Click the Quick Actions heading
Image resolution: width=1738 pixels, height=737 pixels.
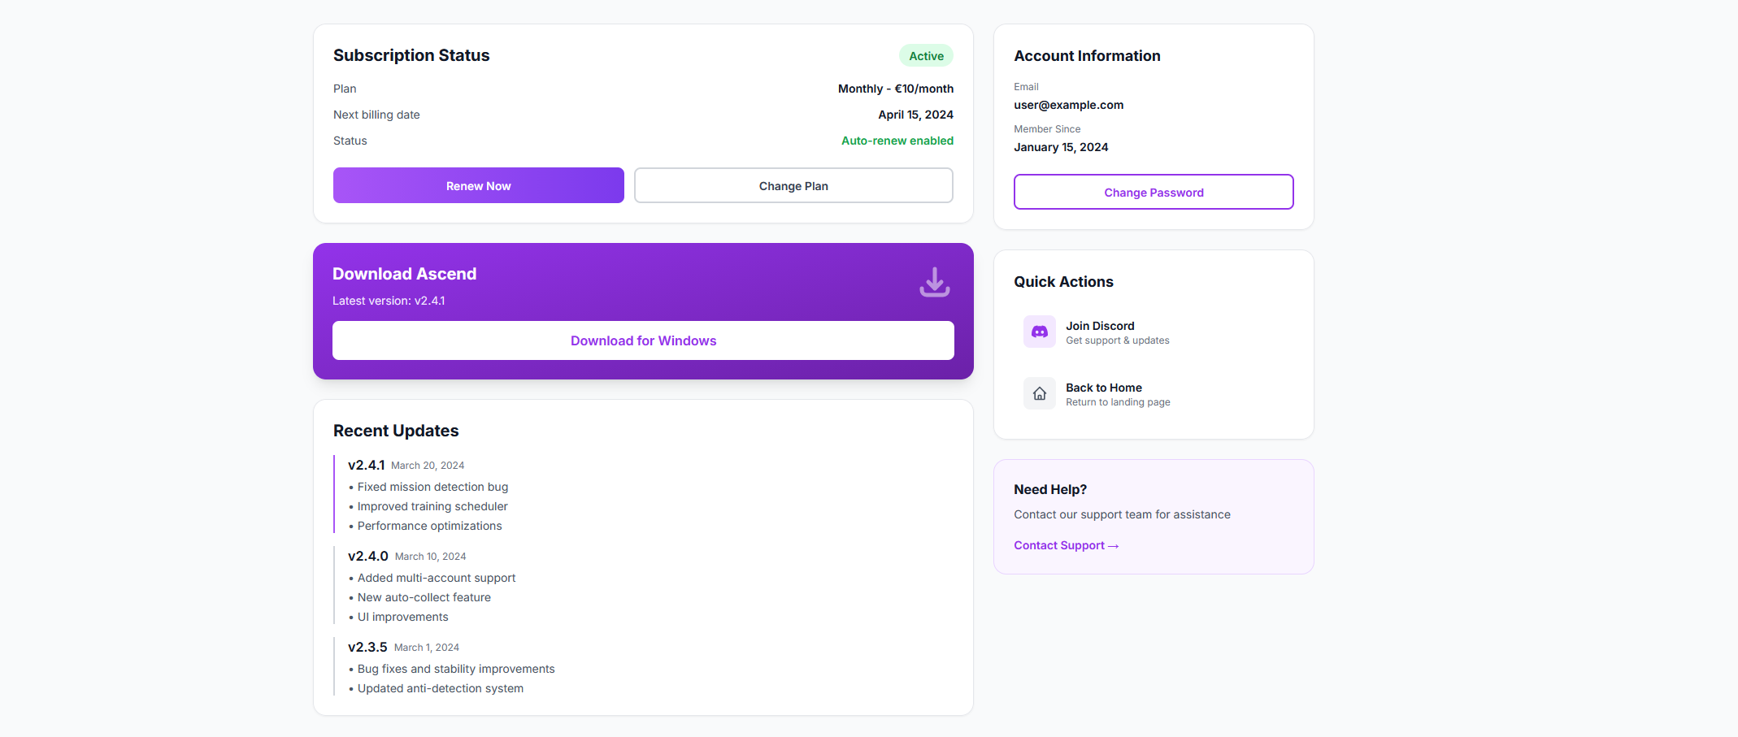1063,281
